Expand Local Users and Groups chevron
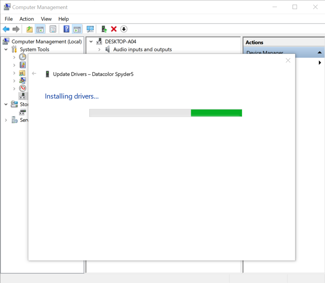 click(14, 81)
